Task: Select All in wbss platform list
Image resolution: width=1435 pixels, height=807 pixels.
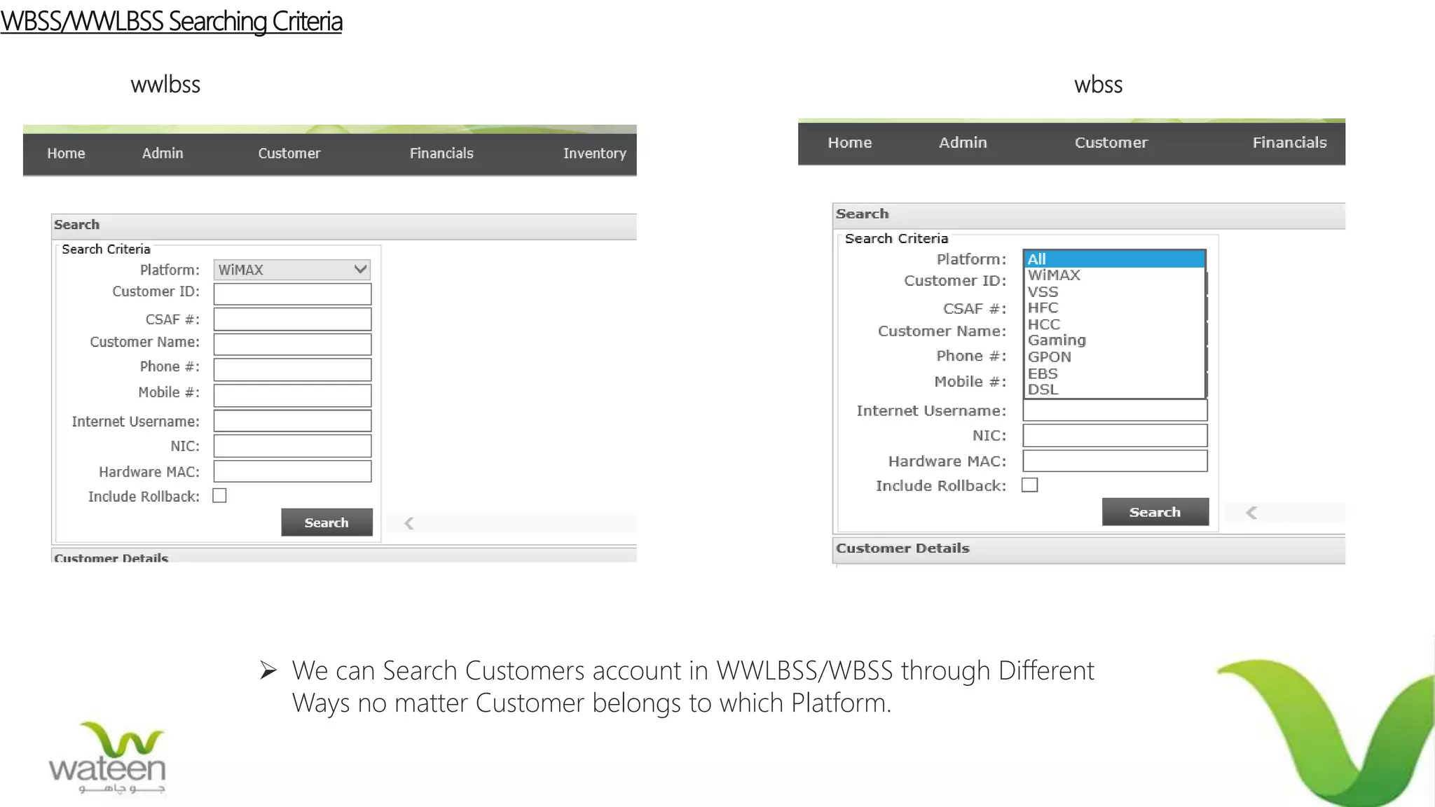Action: tap(1114, 259)
